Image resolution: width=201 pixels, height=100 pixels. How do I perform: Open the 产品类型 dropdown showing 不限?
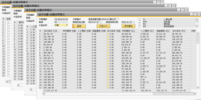[61, 25]
